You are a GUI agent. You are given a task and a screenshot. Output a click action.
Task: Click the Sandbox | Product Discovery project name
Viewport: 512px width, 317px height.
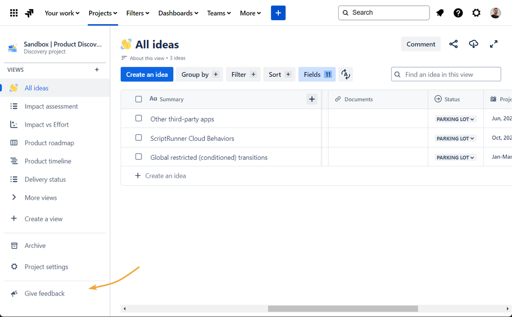(x=63, y=44)
